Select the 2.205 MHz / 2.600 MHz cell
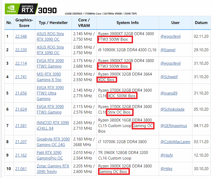This screenshot has height=178, width=212. coord(84,169)
